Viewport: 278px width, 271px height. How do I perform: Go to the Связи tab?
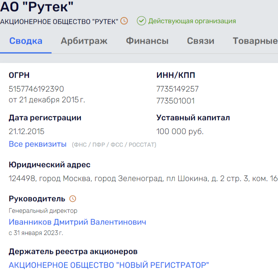pyautogui.click(x=200, y=41)
